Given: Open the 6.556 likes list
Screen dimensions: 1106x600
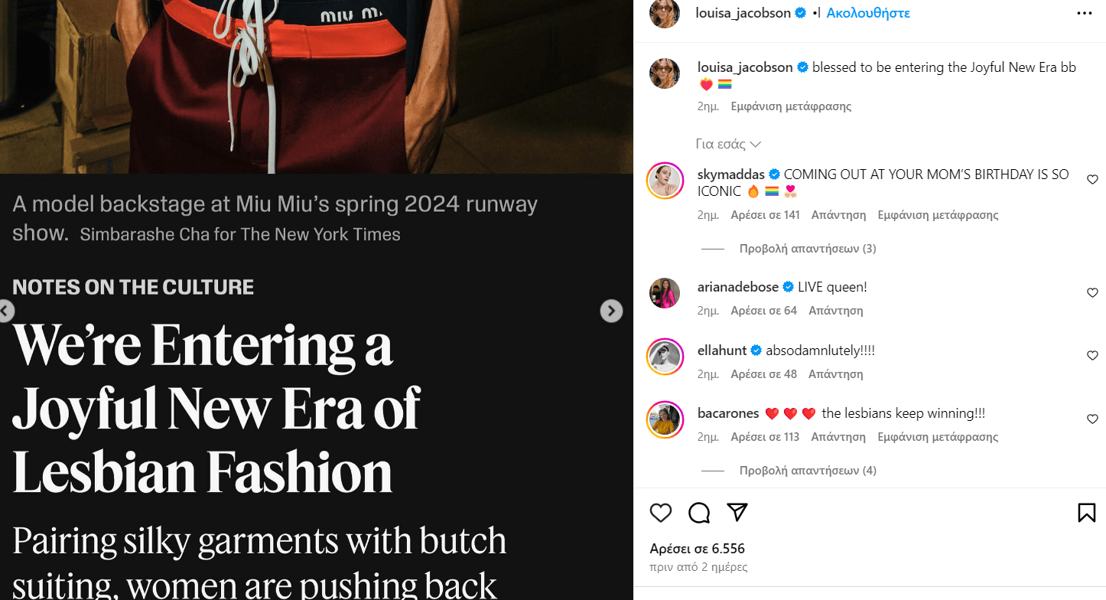Looking at the screenshot, I should (x=697, y=549).
